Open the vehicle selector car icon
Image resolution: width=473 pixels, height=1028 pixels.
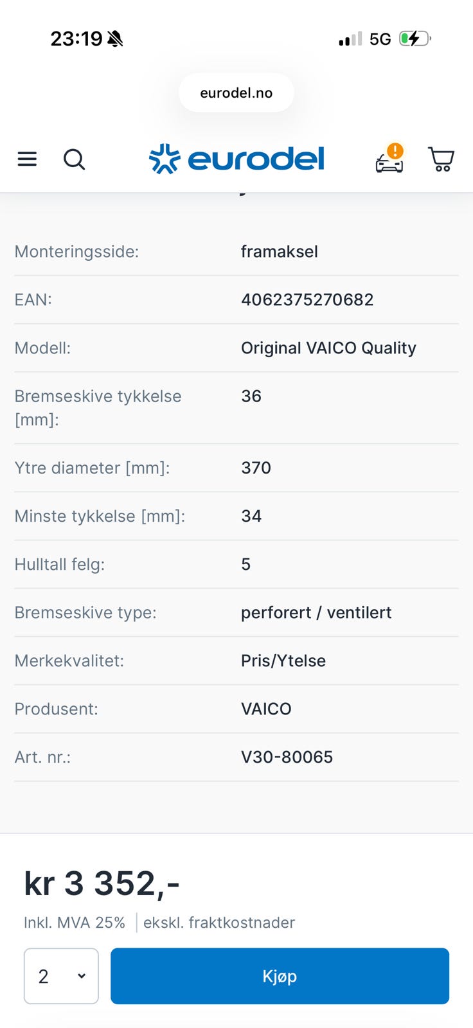[x=389, y=160]
